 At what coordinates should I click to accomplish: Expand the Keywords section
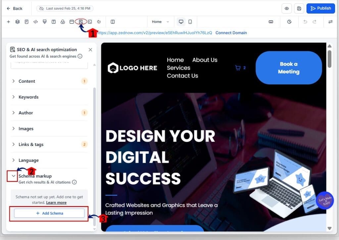click(28, 97)
